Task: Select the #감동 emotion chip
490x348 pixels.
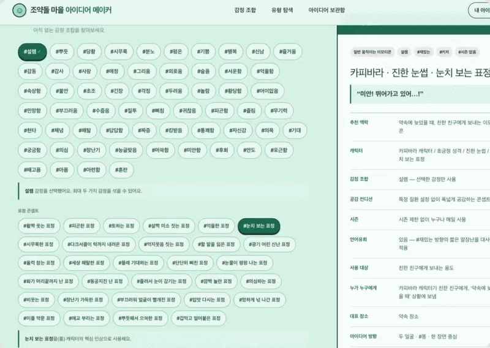Action: (30, 71)
